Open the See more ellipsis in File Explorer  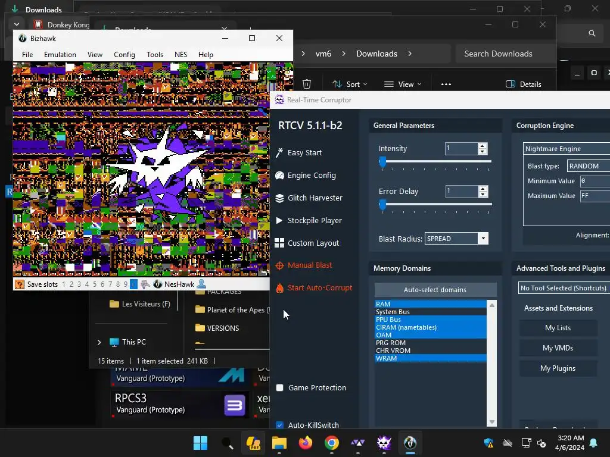tap(446, 84)
